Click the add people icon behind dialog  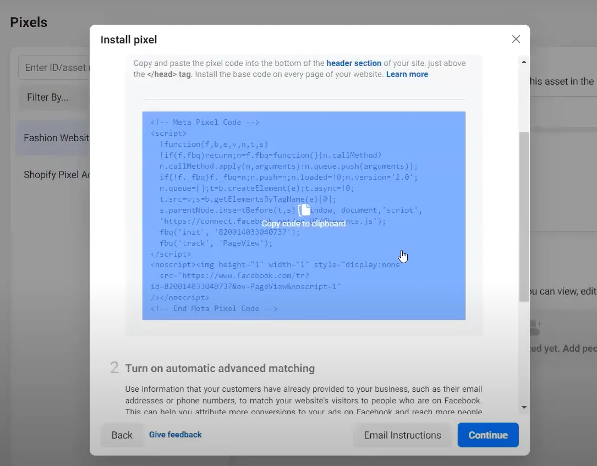535,328
